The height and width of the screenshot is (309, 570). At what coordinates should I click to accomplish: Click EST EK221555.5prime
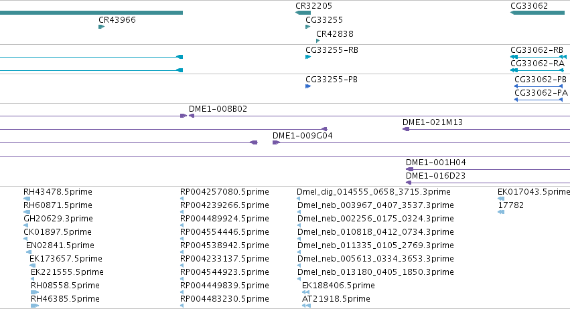click(x=67, y=273)
